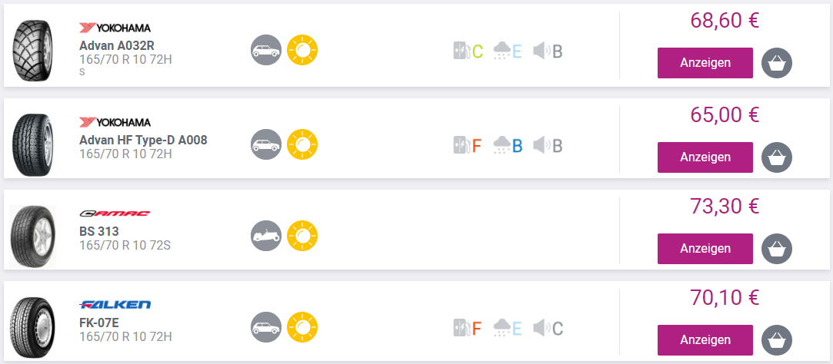The height and width of the screenshot is (364, 833).
Task: Click fuel efficiency label F for Advan HF Type-D
Action: 468,144
